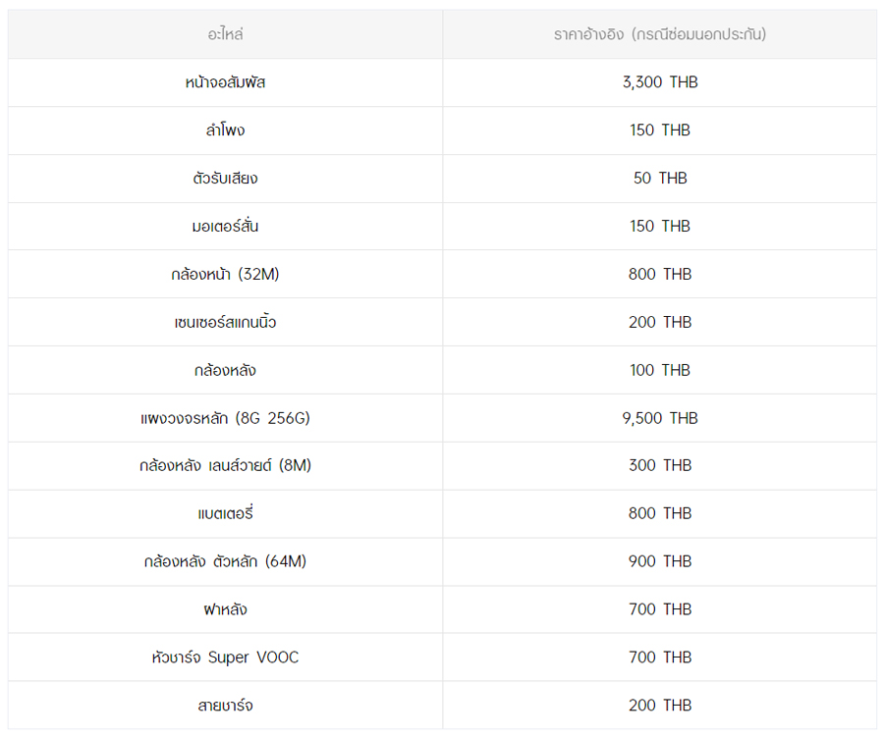884x737 pixels.
Task: Click the ตัวรับเสียง part name
Action: click(225, 178)
